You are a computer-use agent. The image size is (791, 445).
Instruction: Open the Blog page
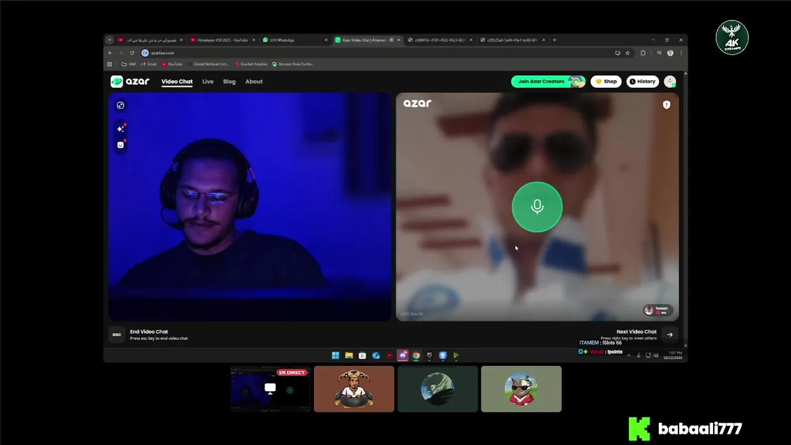(x=229, y=82)
